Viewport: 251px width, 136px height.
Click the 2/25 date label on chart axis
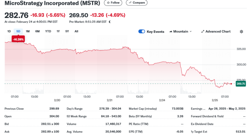(x=215, y=100)
